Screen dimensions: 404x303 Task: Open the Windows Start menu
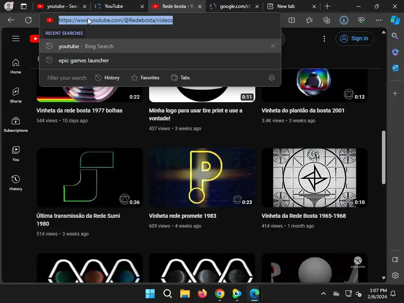tap(150, 294)
